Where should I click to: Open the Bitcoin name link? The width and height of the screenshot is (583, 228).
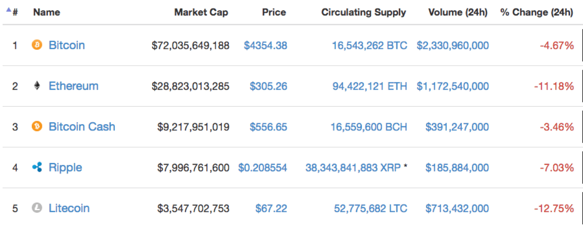pyautogui.click(x=67, y=45)
